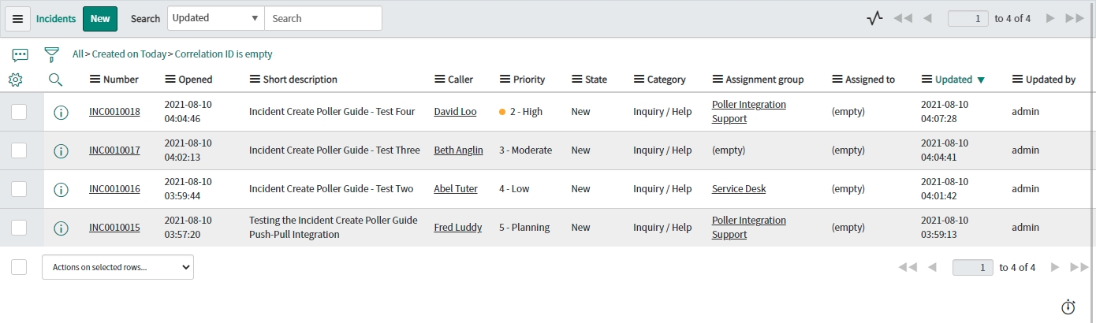Preview INC0010018 using its info icon

(61, 112)
